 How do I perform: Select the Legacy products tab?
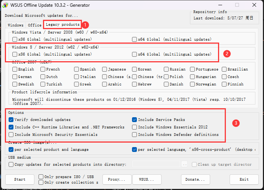click(62, 25)
